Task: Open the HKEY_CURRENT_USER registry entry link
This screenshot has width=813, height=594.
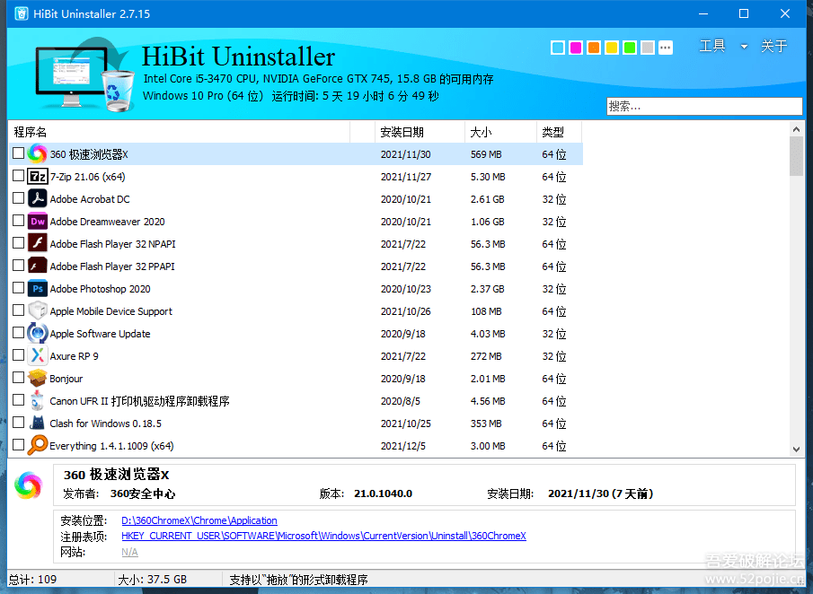Action: (323, 537)
